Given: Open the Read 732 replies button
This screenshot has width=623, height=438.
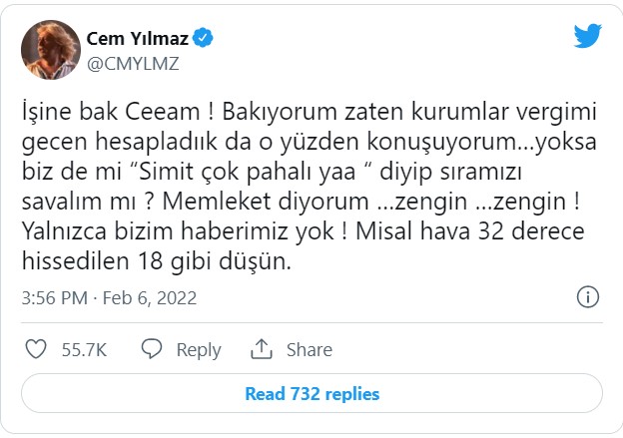Looking at the screenshot, I should click(311, 393).
